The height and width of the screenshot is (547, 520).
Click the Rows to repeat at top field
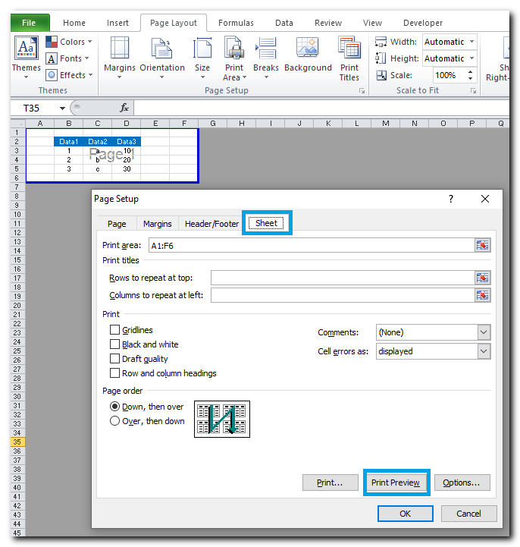pos(342,278)
